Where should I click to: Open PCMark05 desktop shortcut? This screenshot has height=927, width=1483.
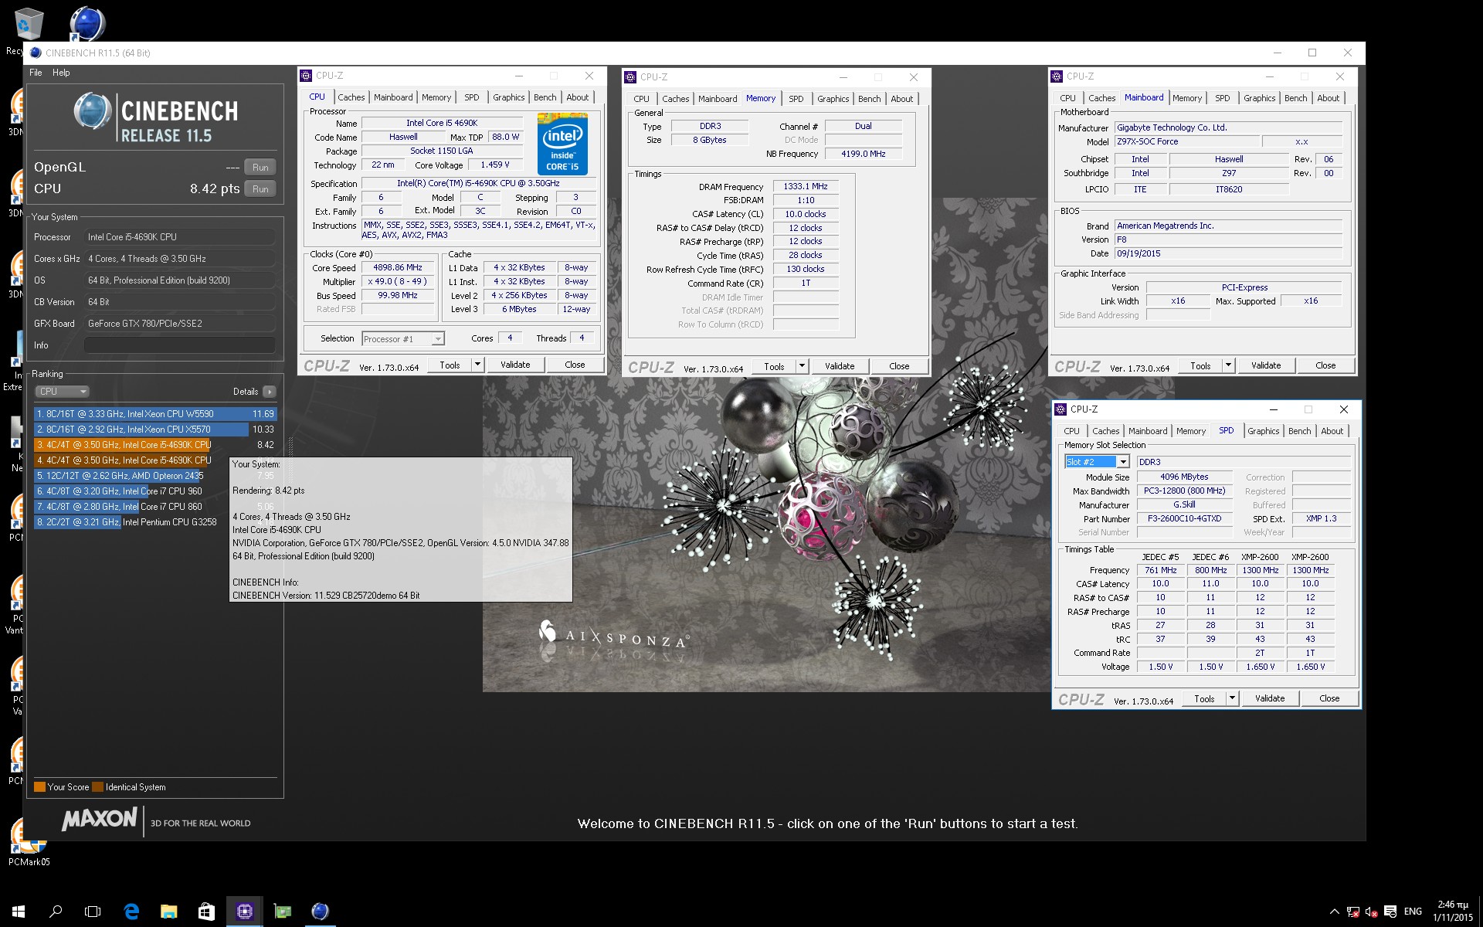point(29,842)
